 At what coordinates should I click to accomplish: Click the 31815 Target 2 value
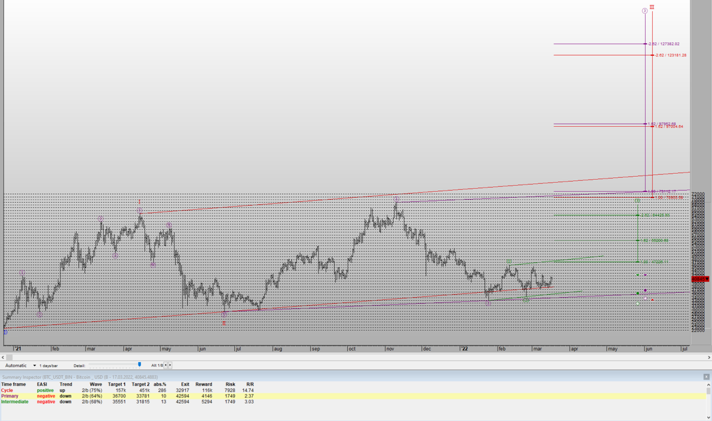(142, 402)
